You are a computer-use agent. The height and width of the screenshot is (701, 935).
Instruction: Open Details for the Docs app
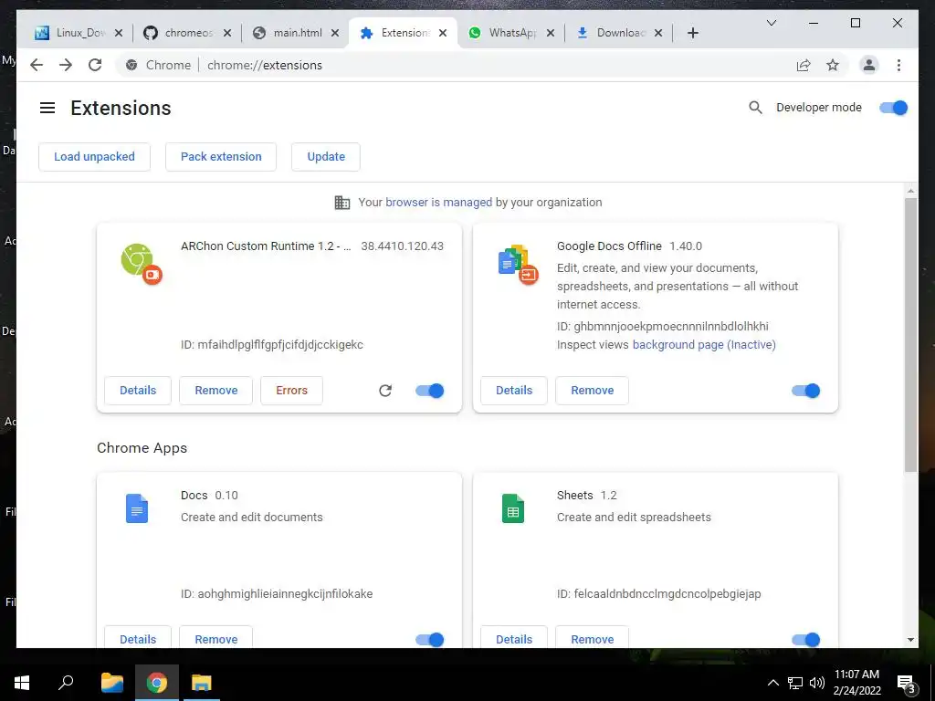click(x=138, y=638)
